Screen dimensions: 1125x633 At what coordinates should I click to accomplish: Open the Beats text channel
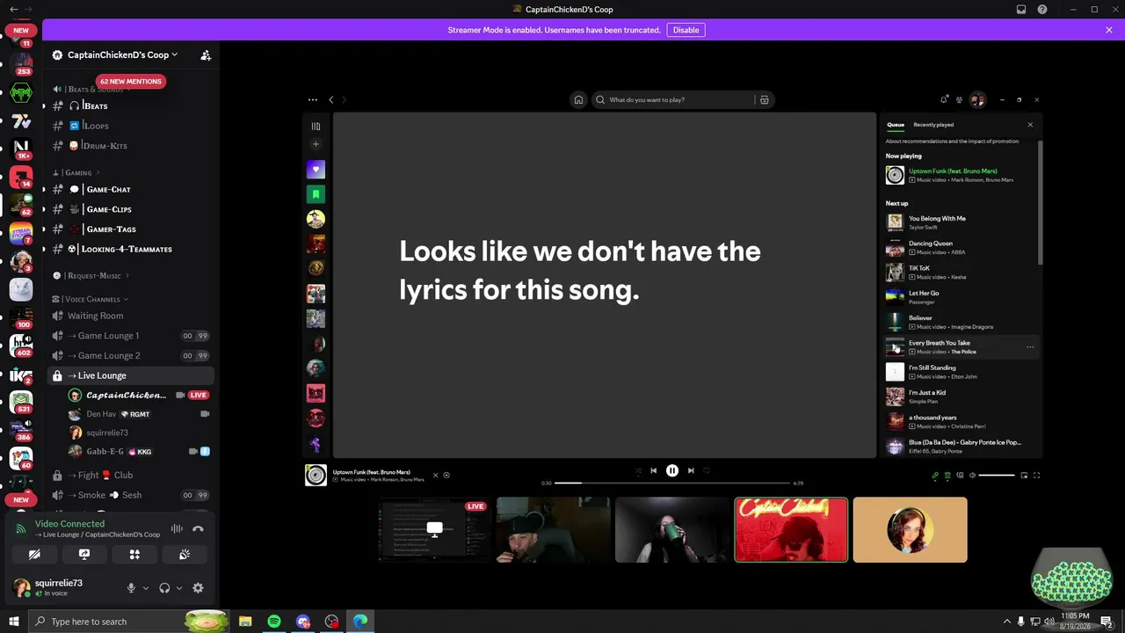[x=130, y=105]
